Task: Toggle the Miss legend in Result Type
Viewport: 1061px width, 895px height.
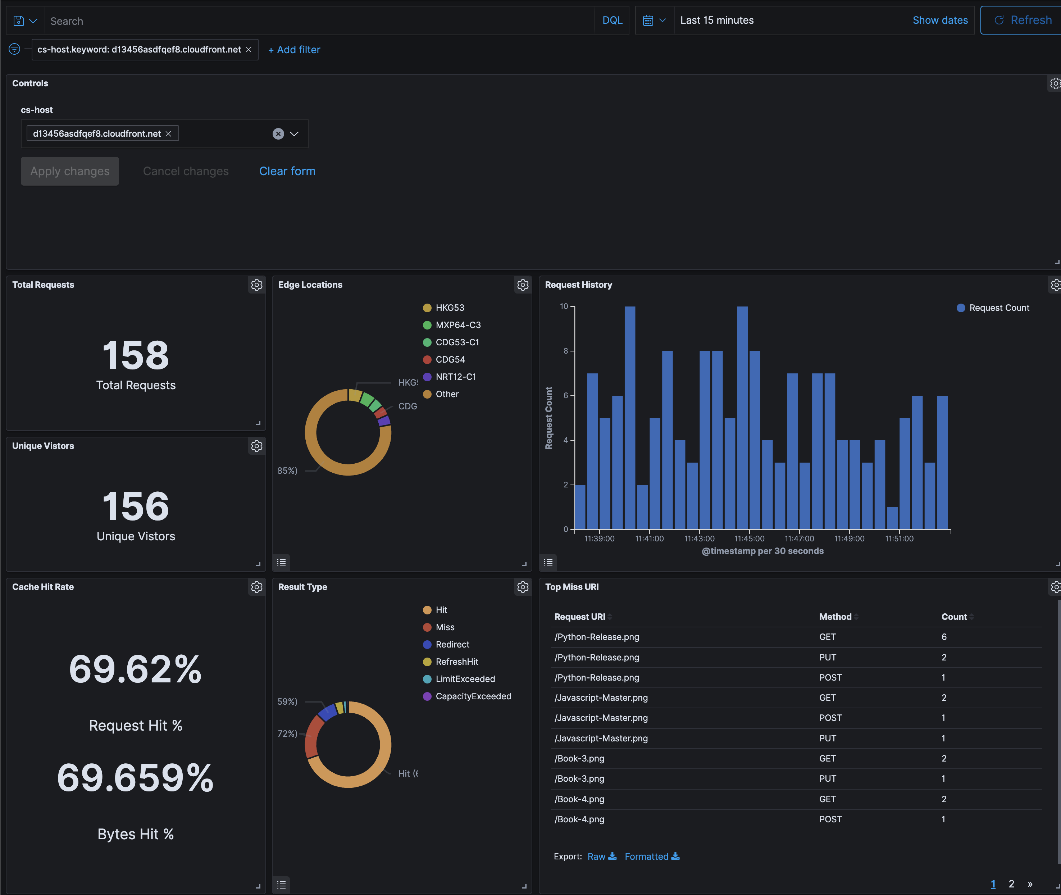Action: pyautogui.click(x=444, y=627)
